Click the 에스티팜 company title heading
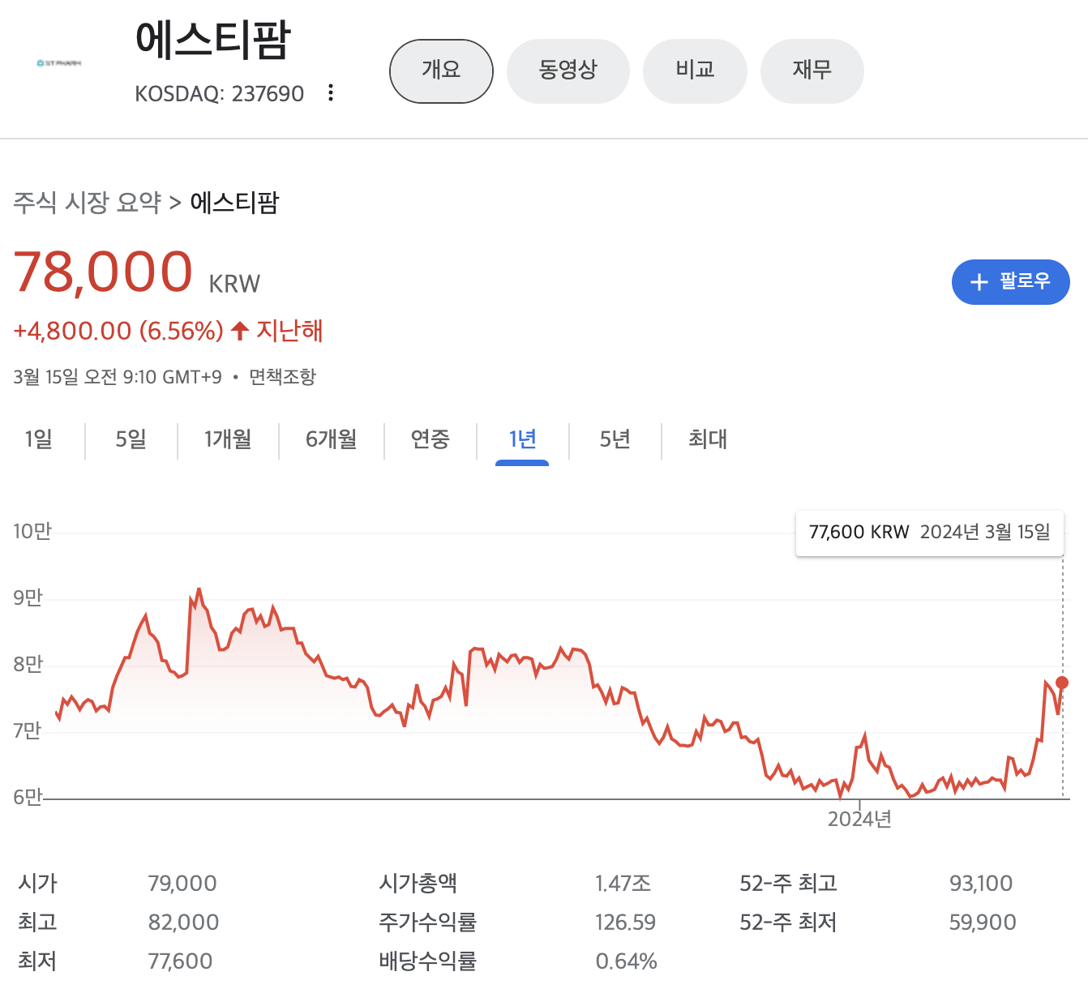This screenshot has width=1088, height=989. point(212,40)
